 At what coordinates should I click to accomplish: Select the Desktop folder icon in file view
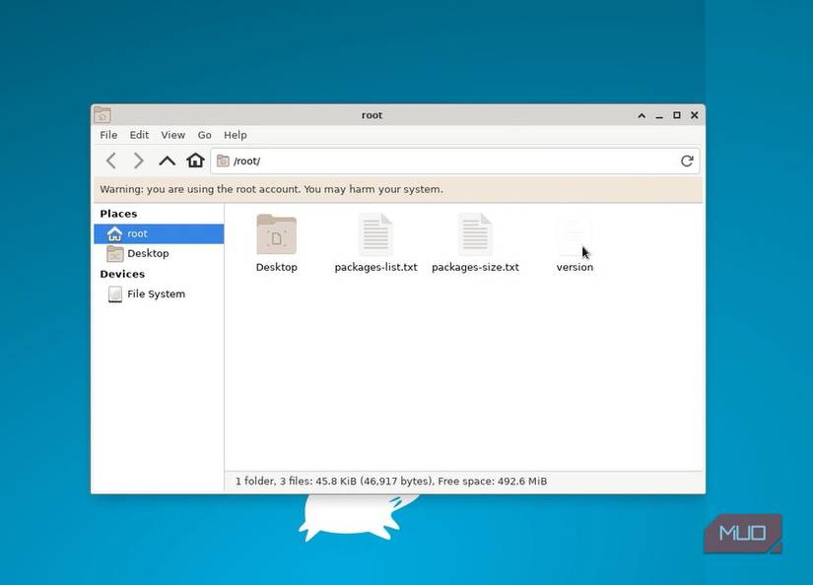pos(276,234)
